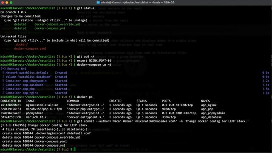Click name 'app_nginx' in docker ps table
Image resolution: width=272 pixels, height=153 pixels.
pyautogui.click(x=209, y=105)
